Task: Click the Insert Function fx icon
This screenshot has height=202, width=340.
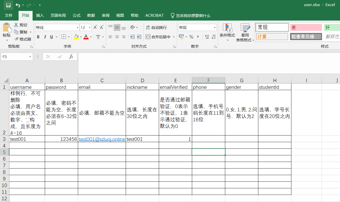Action: [x=71, y=57]
